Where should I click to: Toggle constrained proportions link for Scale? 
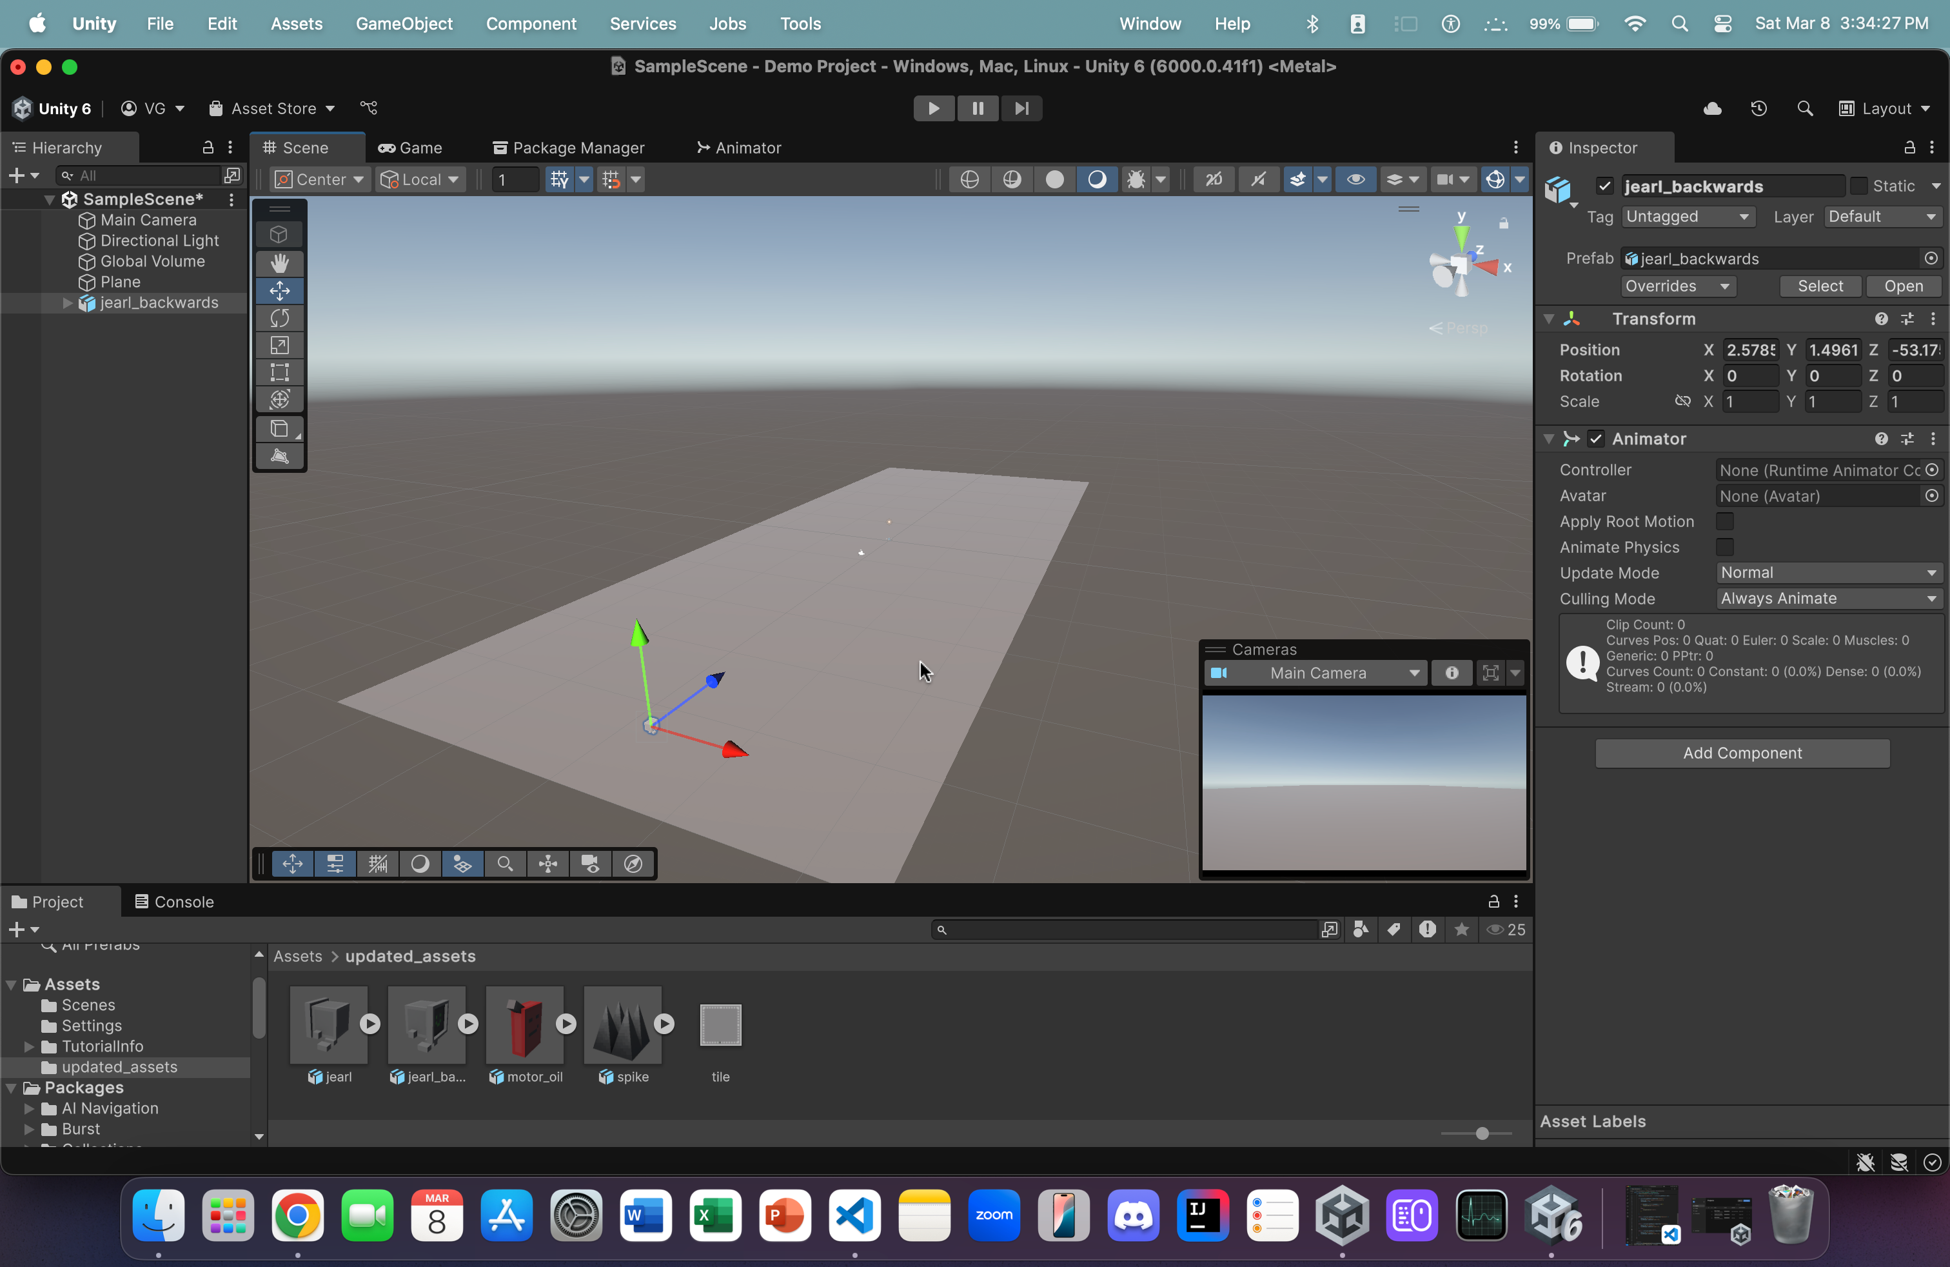(1682, 401)
